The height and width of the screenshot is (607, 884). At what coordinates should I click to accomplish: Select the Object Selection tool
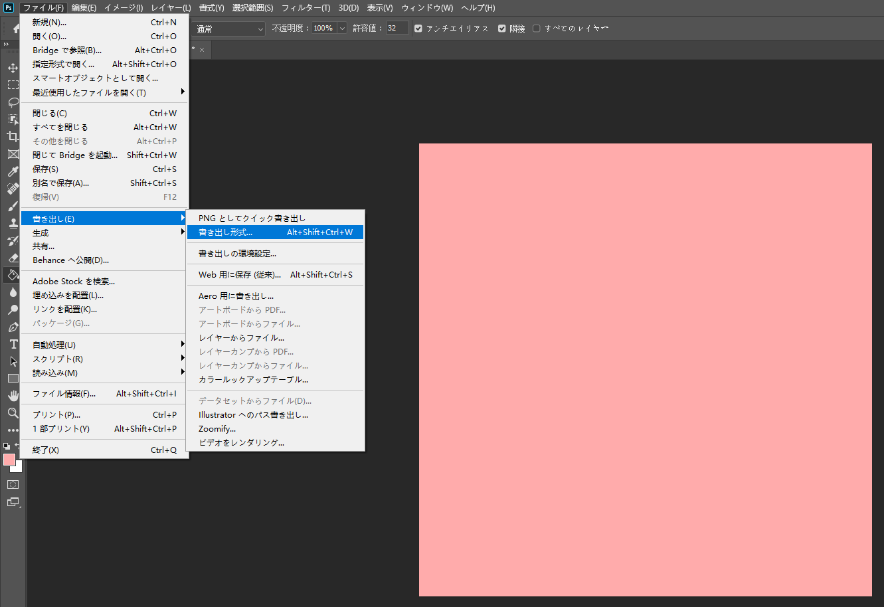(x=13, y=120)
